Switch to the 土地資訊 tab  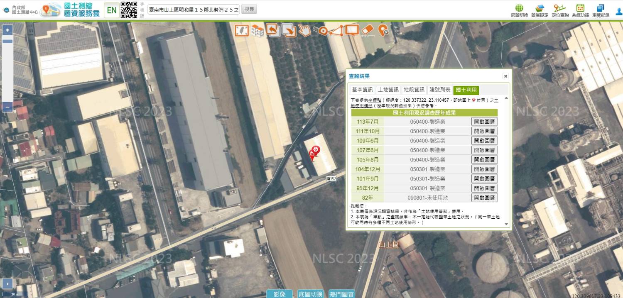(388, 90)
